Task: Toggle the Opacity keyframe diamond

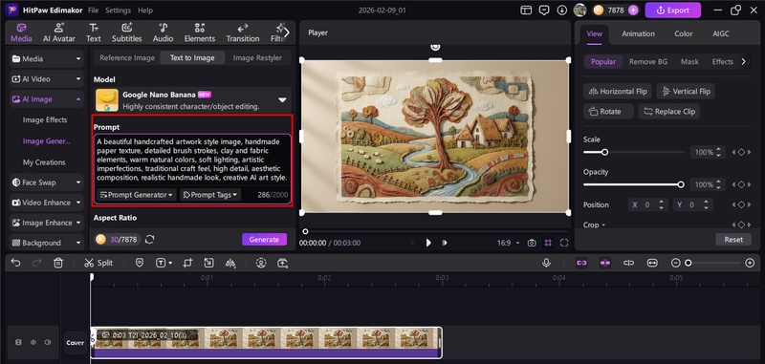Action: tap(741, 184)
